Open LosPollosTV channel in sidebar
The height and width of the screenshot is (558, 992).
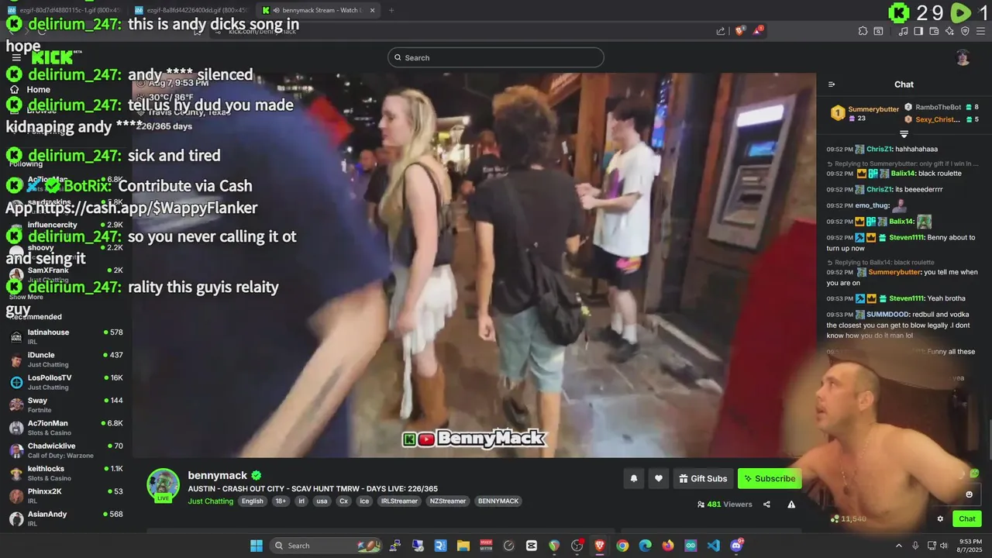click(x=65, y=382)
